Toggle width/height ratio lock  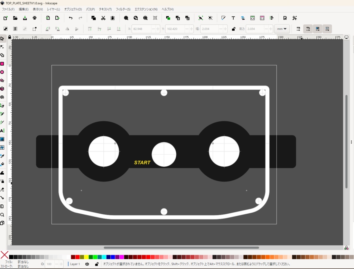click(x=234, y=29)
